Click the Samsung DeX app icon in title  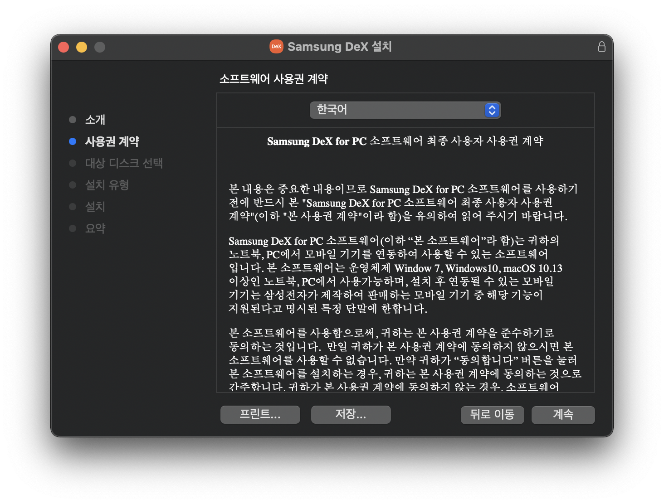click(276, 47)
